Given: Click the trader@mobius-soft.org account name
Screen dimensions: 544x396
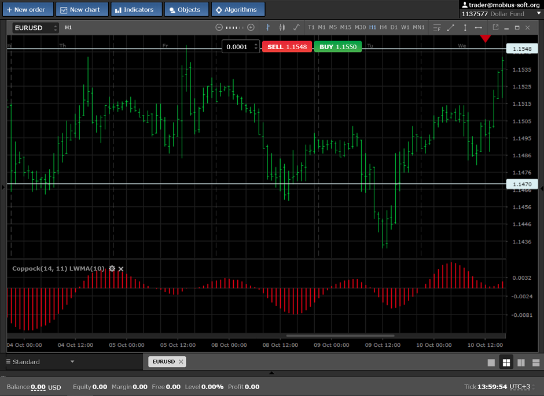Looking at the screenshot, I should (x=504, y=5).
